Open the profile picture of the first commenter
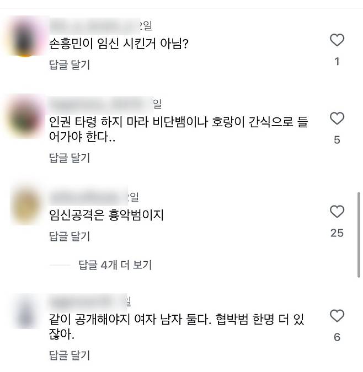The image size is (363, 372). [25, 36]
